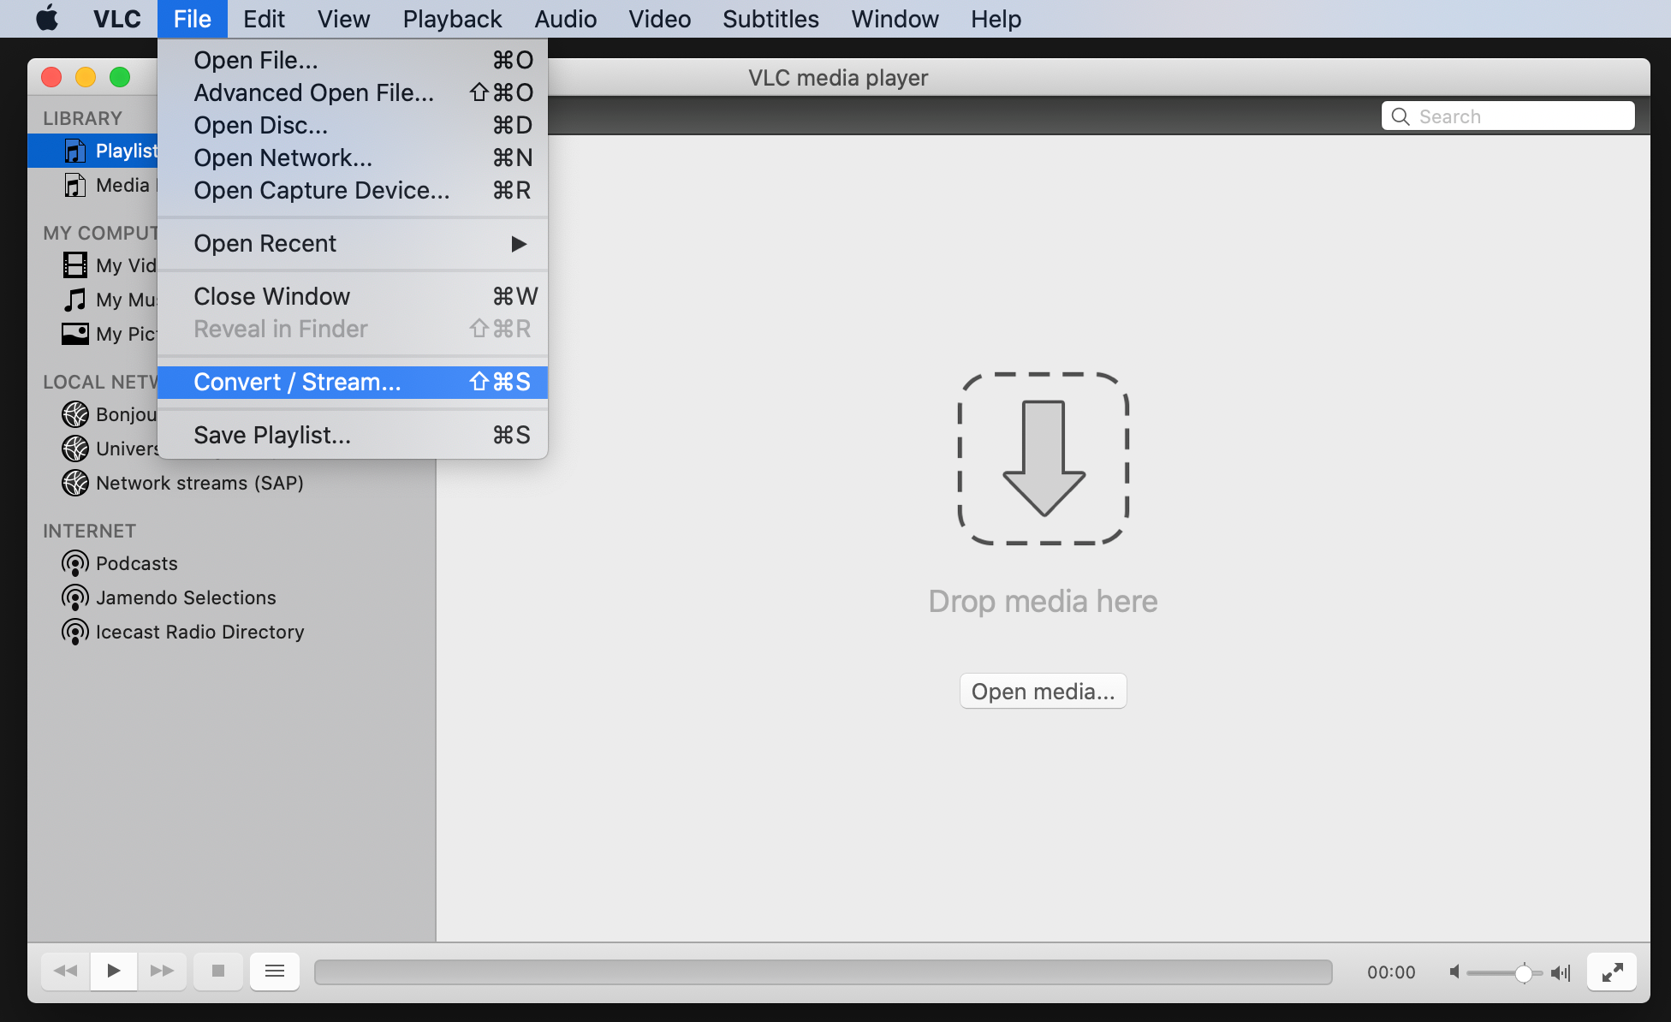Open the View menu
This screenshot has height=1022, width=1671.
tap(343, 19)
